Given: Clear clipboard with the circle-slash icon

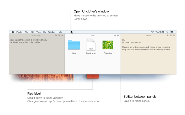Looking at the screenshot, I should [56, 35].
